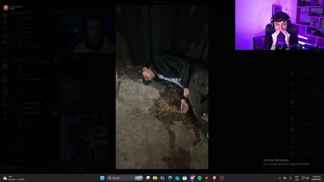Open OBS Studio from the taskbar
Viewport: 324px width, 182px height.
(222, 178)
